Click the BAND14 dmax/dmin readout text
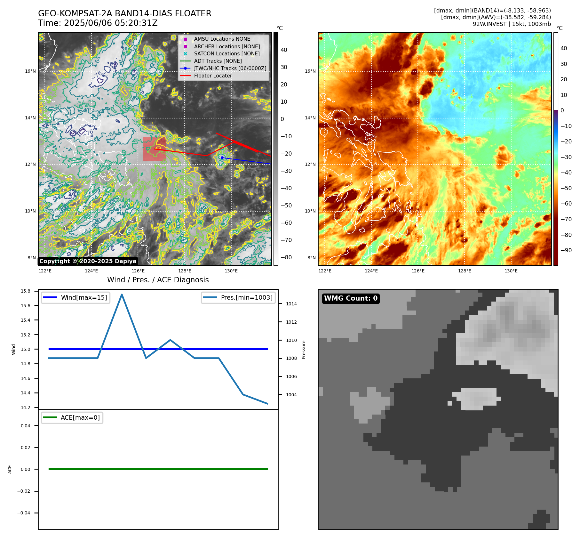The height and width of the screenshot is (541, 580). pyautogui.click(x=492, y=11)
